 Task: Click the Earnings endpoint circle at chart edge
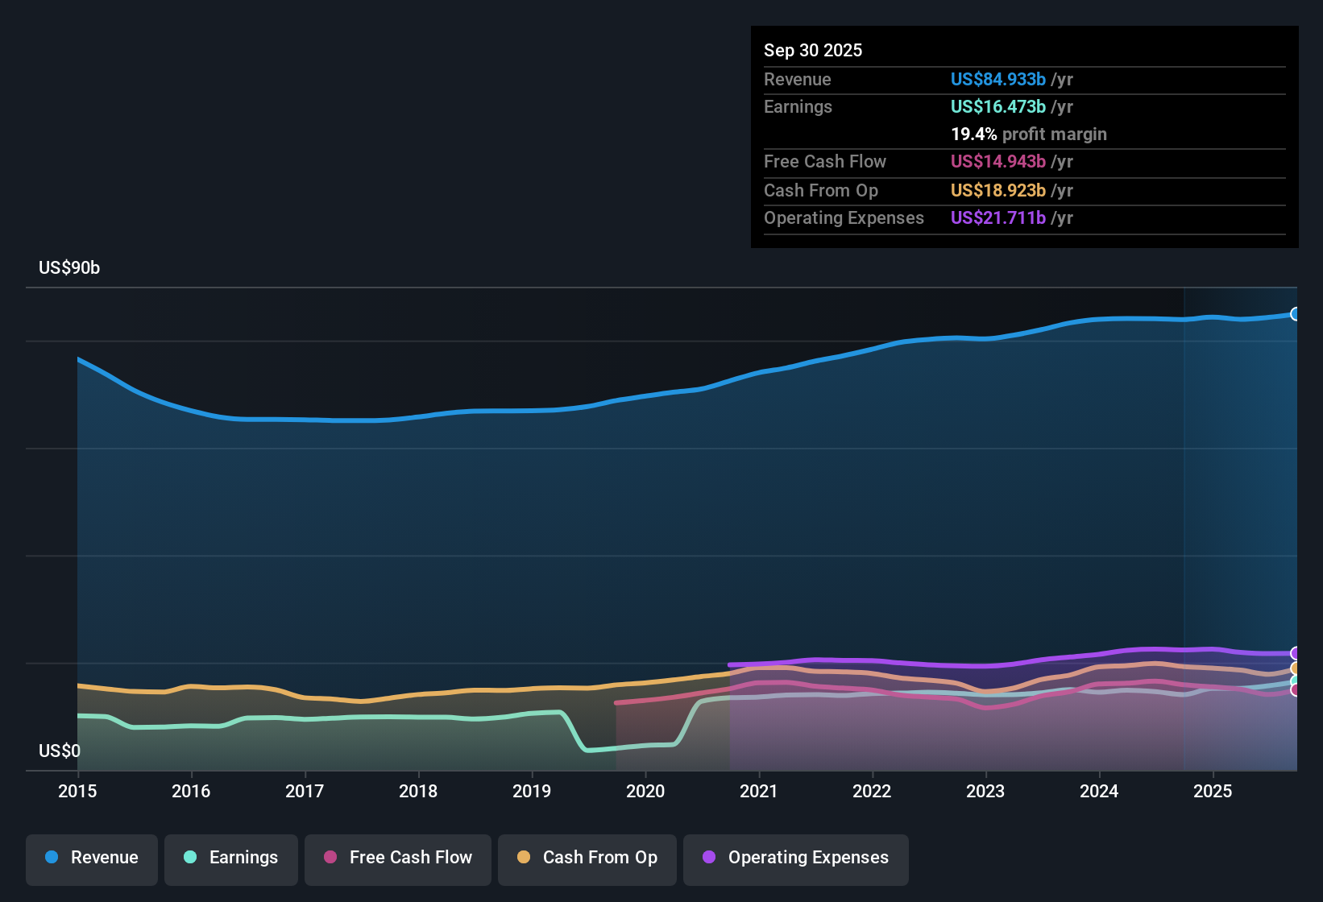(x=1294, y=681)
